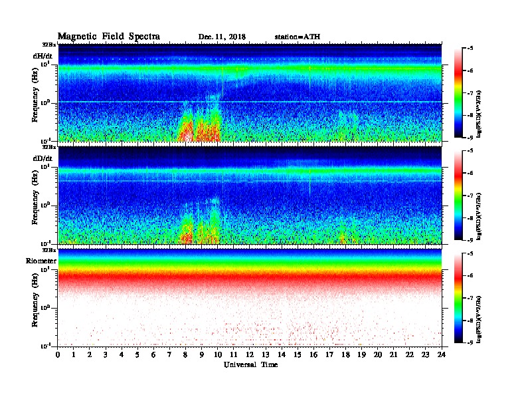Click the date "Dec. 11, 2018"
The width and height of the screenshot is (526, 407).
pyautogui.click(x=222, y=37)
